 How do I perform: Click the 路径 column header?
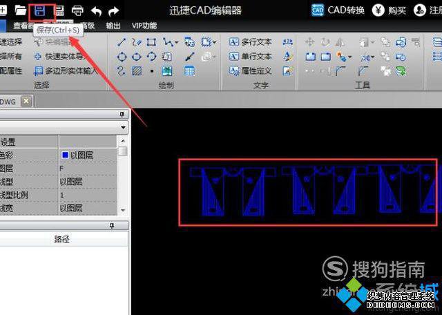[61, 240]
